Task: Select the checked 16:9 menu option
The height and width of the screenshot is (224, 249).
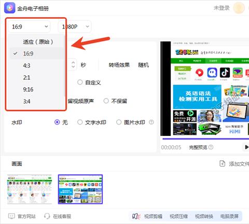Action: pyautogui.click(x=36, y=53)
